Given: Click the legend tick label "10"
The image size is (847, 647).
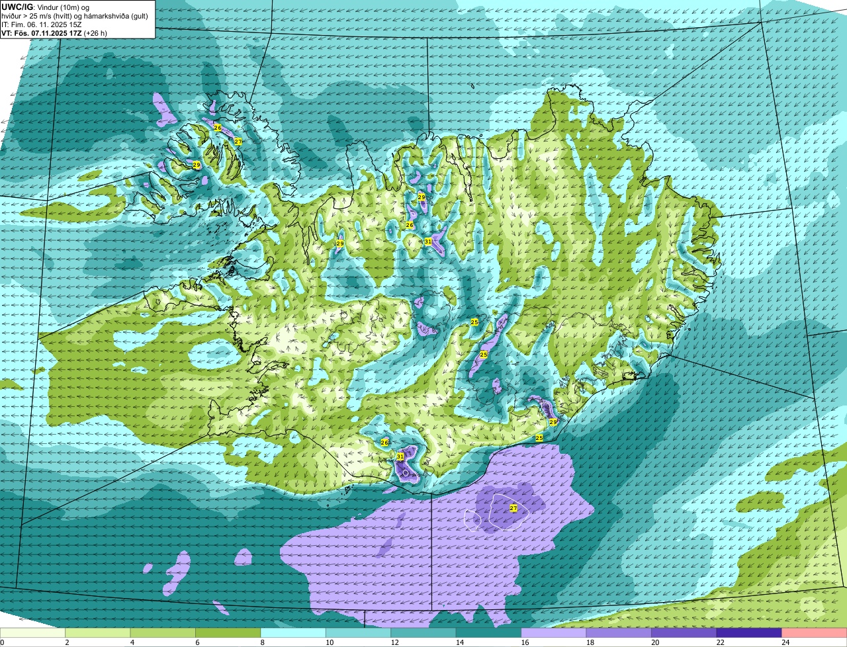Looking at the screenshot, I should click(329, 642).
